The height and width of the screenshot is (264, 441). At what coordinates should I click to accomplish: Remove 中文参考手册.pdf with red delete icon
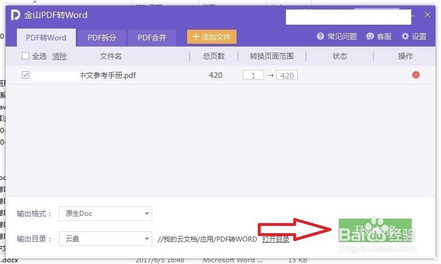(x=416, y=75)
